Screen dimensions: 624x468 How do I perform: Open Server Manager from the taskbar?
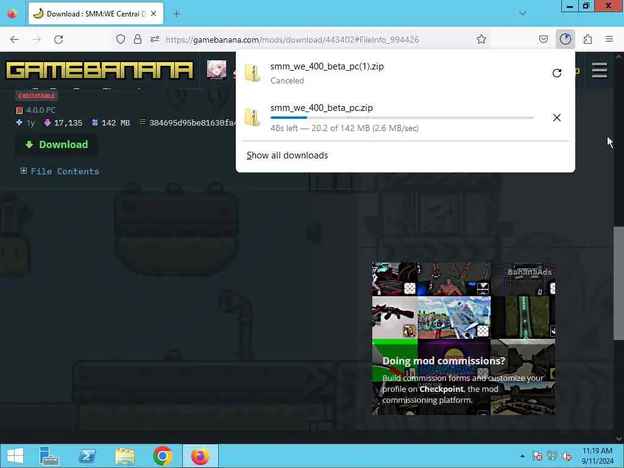pos(49,456)
